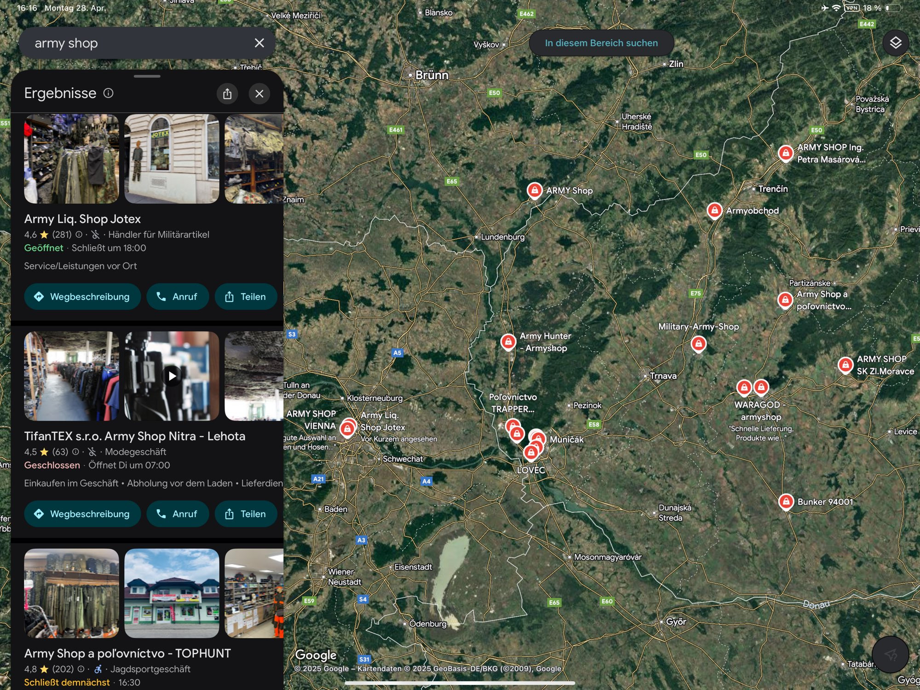Open rating info icon for Jotex

(79, 235)
